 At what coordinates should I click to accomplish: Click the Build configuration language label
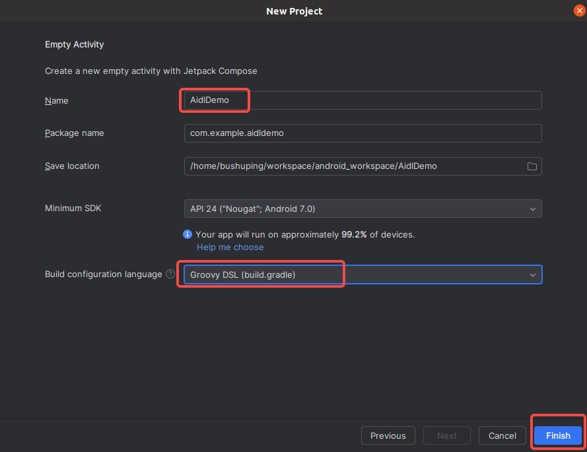[103, 274]
